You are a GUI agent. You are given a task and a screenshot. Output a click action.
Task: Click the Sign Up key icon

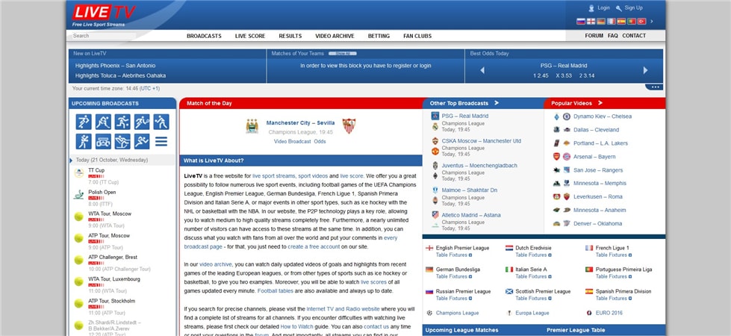[x=619, y=8]
